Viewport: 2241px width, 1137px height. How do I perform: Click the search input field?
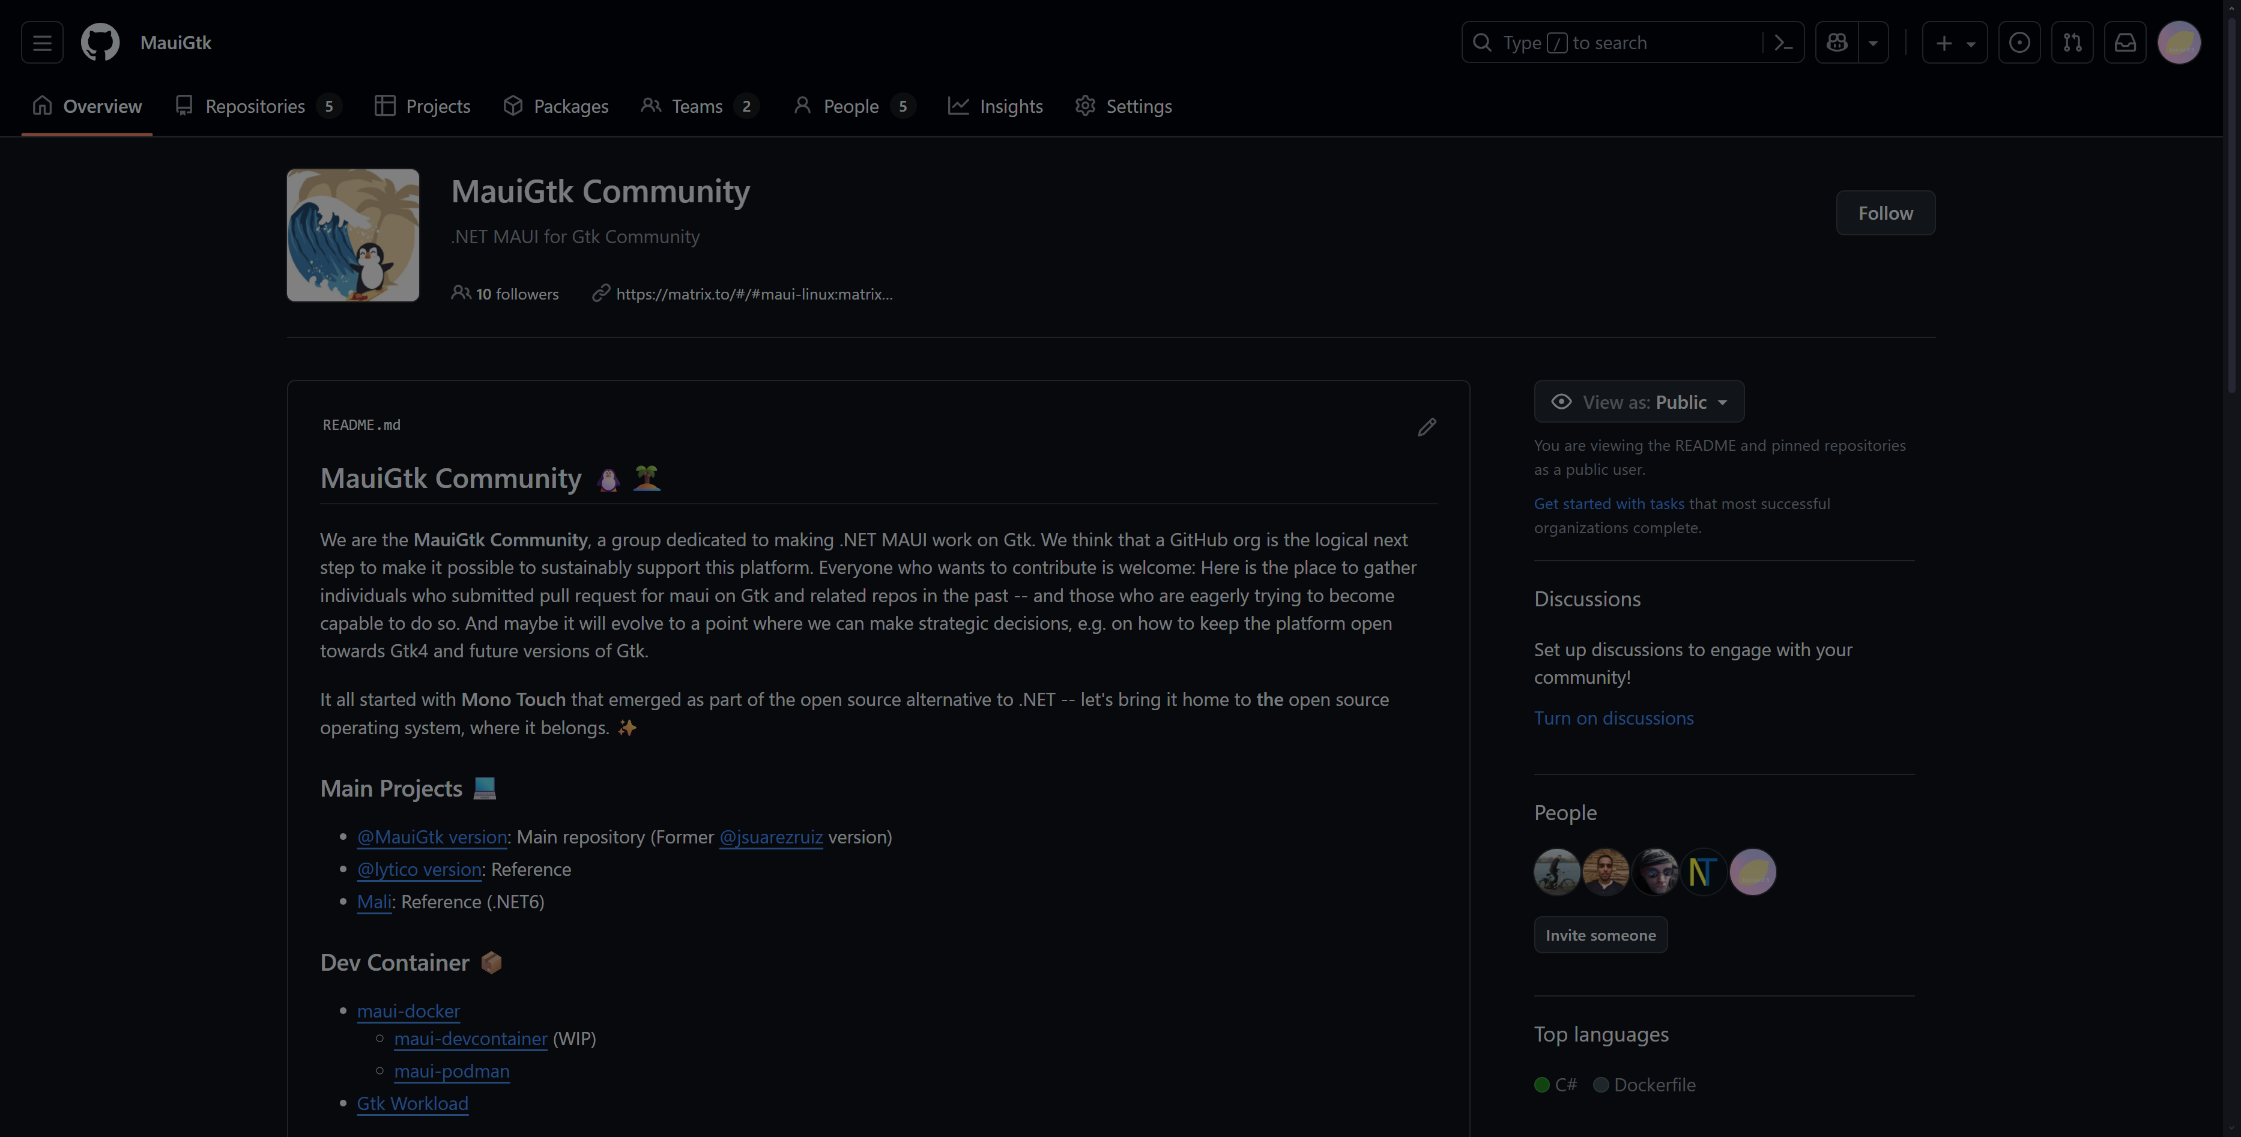click(x=1618, y=43)
